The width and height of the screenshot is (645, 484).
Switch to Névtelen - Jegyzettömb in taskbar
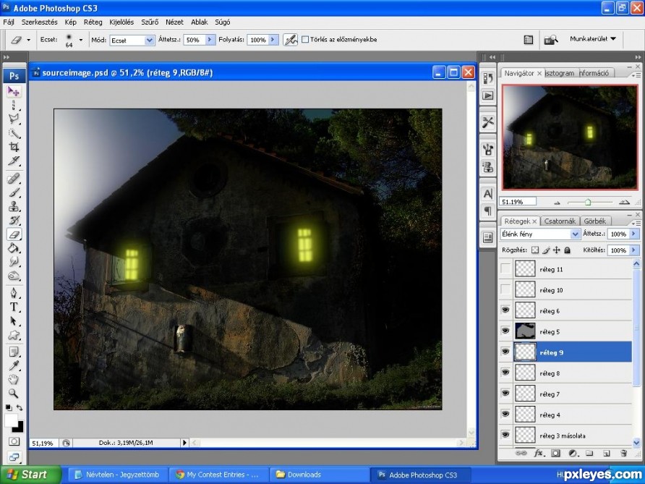pyautogui.click(x=117, y=475)
